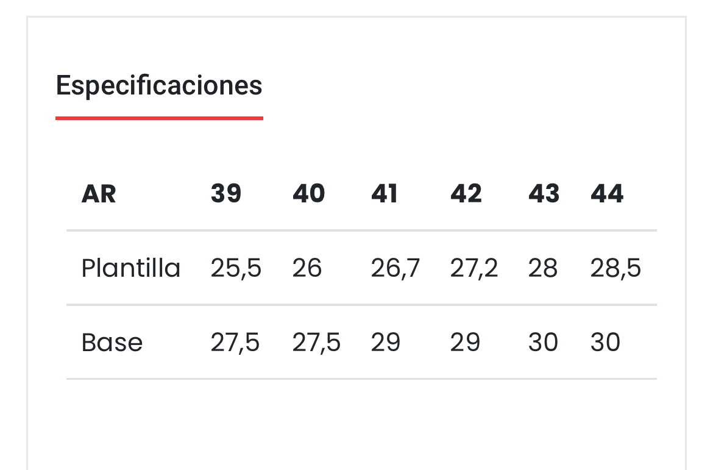Click size 42 column header
The height and width of the screenshot is (470, 713).
(x=466, y=194)
